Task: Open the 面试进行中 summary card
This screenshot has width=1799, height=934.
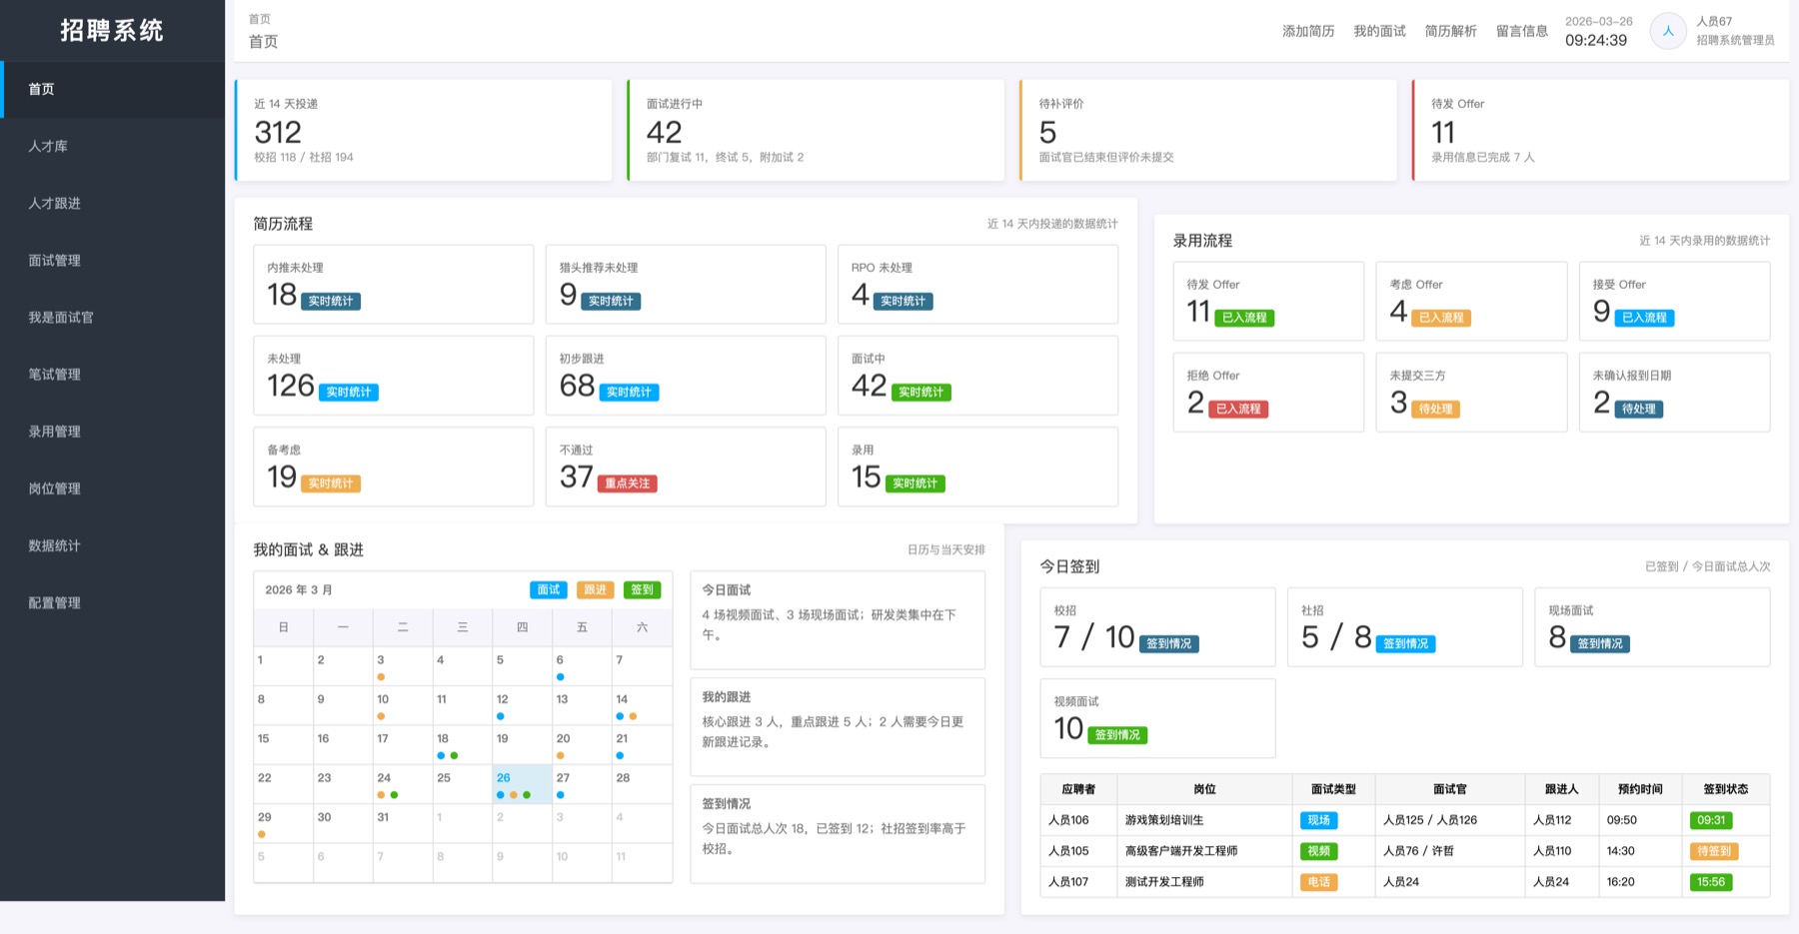Action: tap(816, 131)
